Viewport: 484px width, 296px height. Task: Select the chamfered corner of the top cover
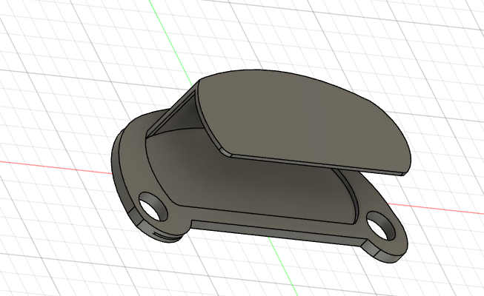[x=225, y=152]
